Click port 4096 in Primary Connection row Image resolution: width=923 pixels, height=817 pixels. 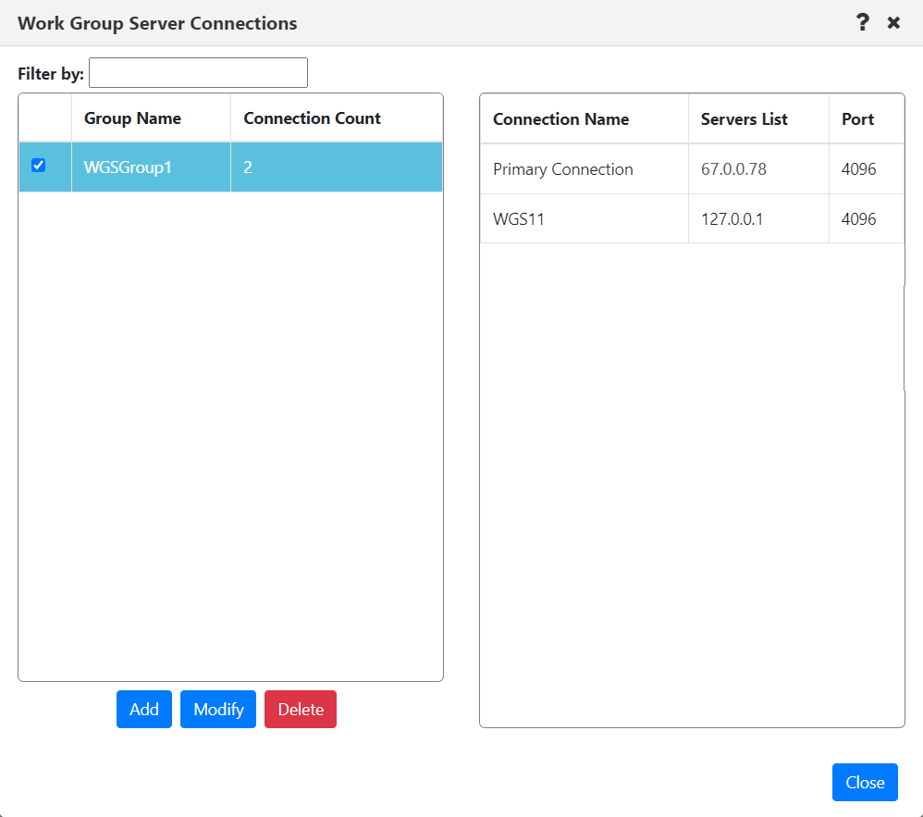[859, 169]
